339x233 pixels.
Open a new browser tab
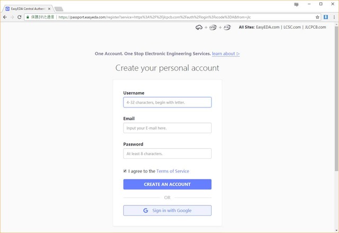click(x=59, y=9)
